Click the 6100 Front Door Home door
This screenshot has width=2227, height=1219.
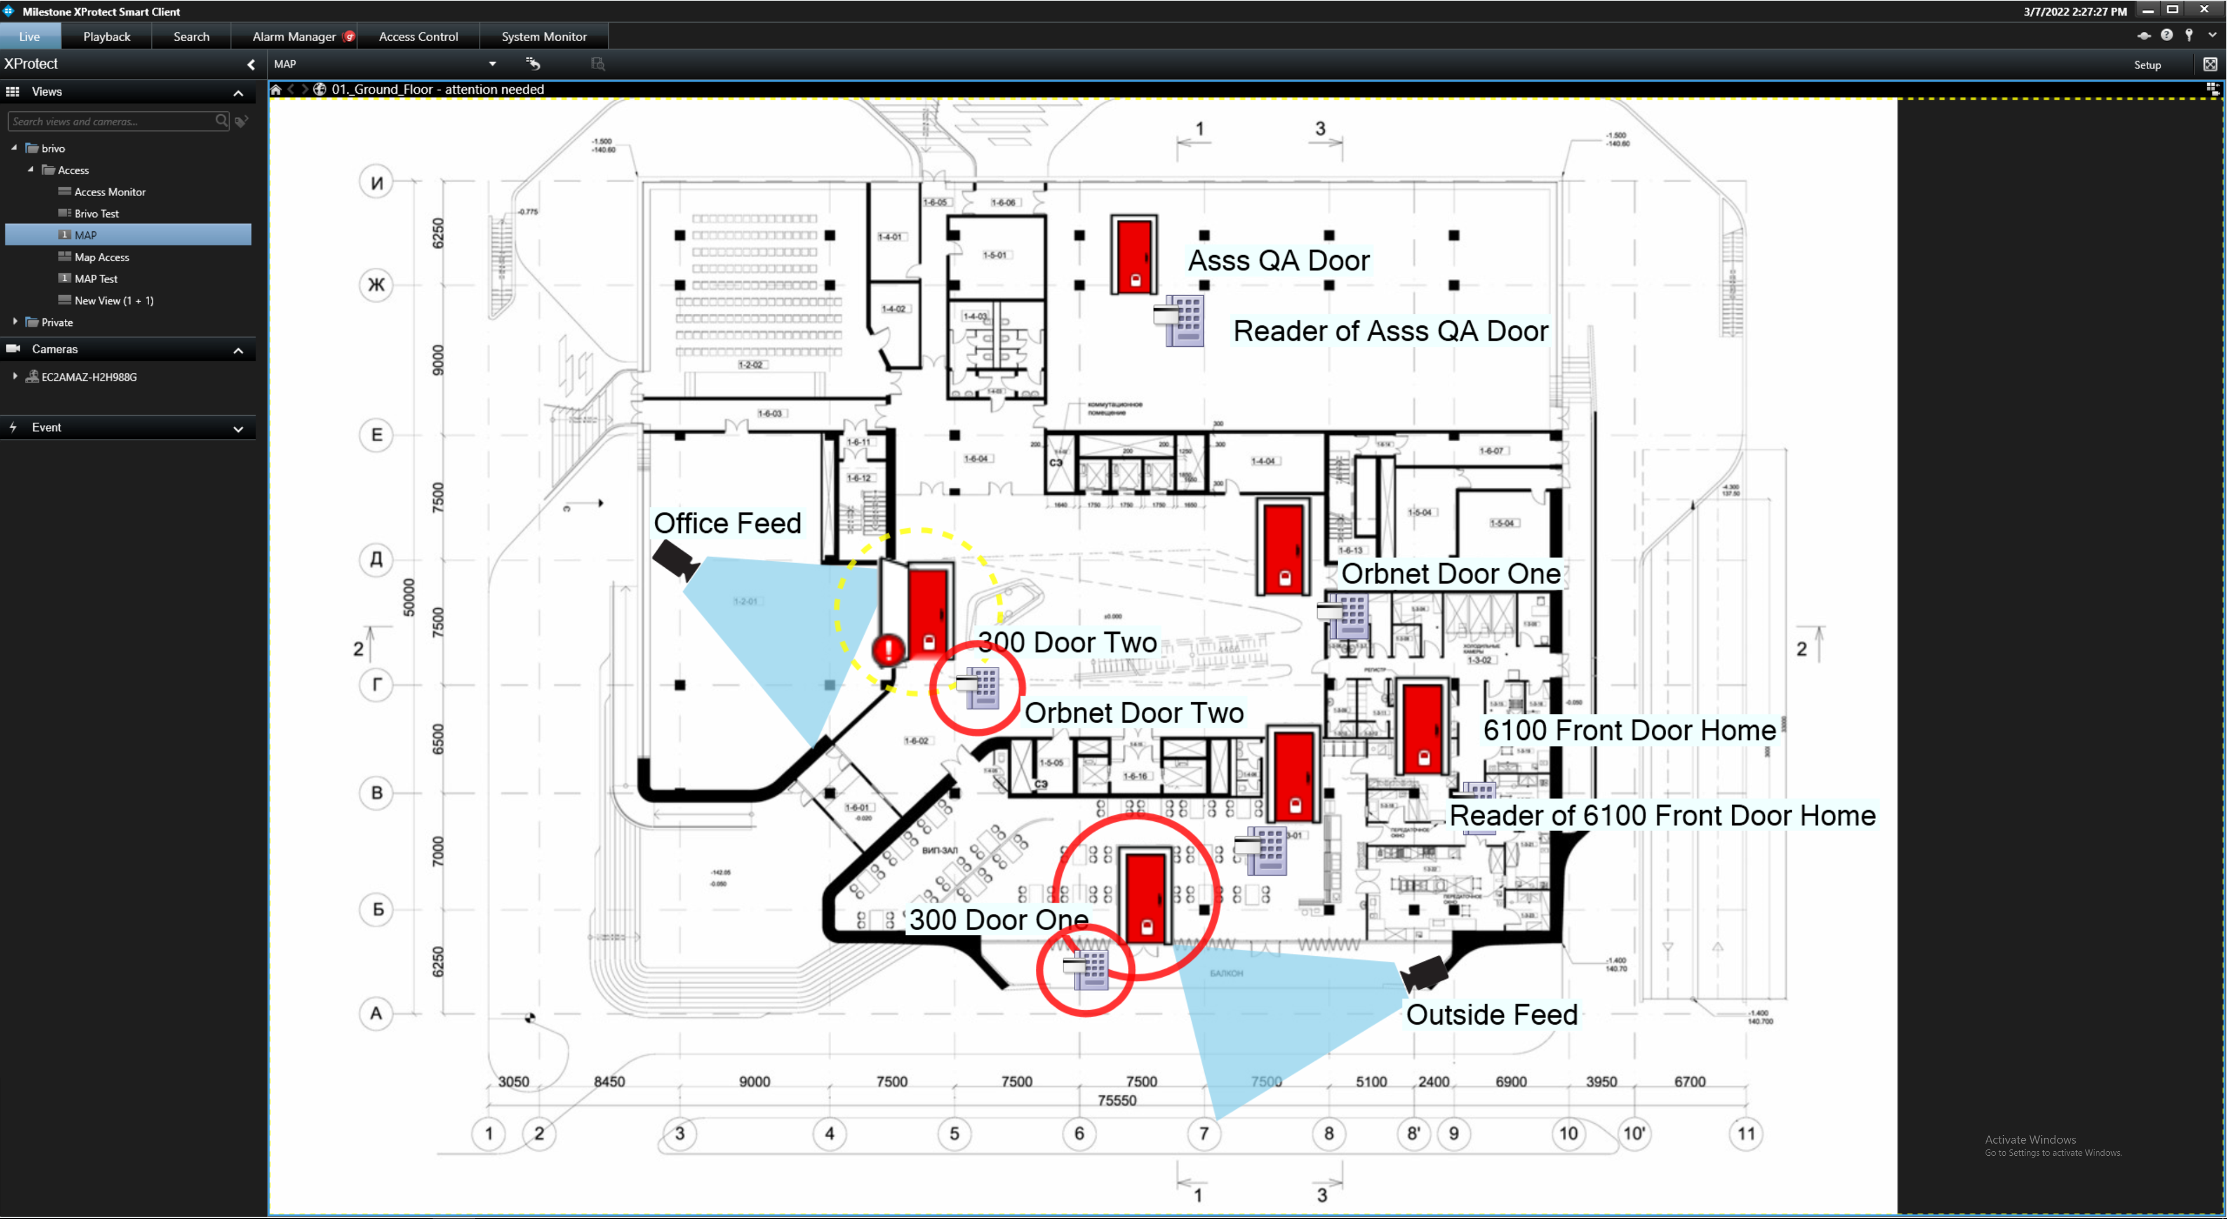(x=1423, y=727)
